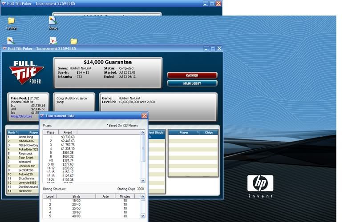356x222 pixels.
Task: Close the Tournament Info dialog
Action: tap(144, 116)
